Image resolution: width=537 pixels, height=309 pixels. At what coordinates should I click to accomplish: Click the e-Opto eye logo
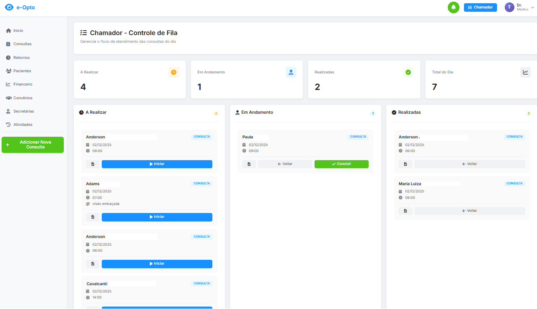click(9, 7)
